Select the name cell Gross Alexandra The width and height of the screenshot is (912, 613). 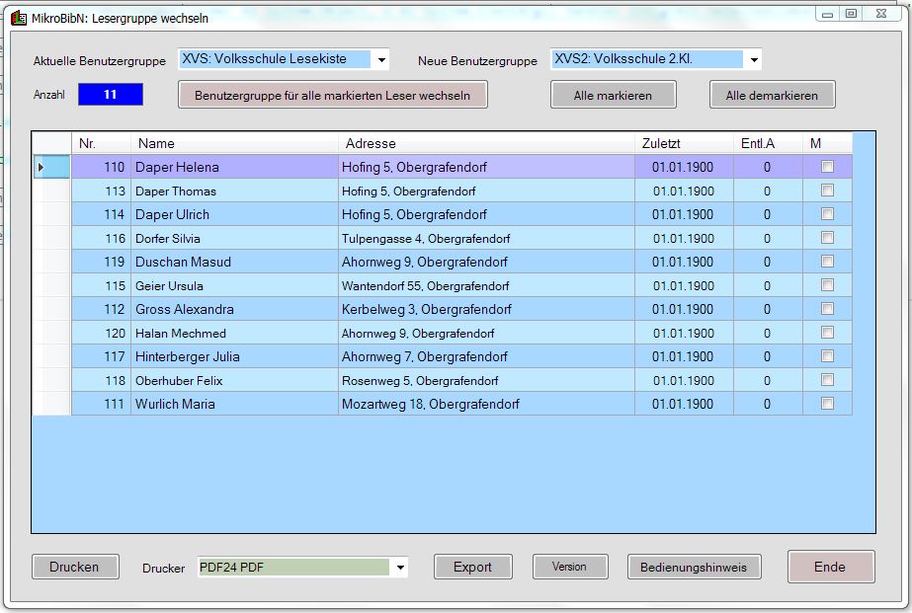click(234, 309)
